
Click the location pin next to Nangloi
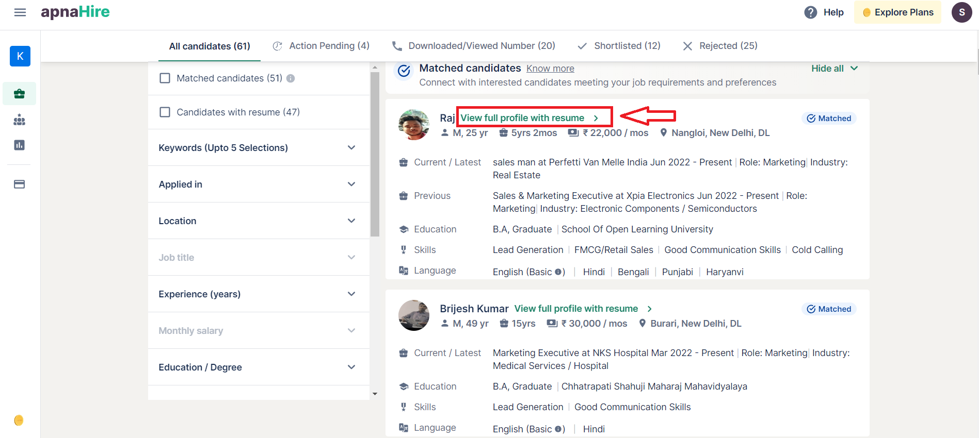click(x=664, y=133)
